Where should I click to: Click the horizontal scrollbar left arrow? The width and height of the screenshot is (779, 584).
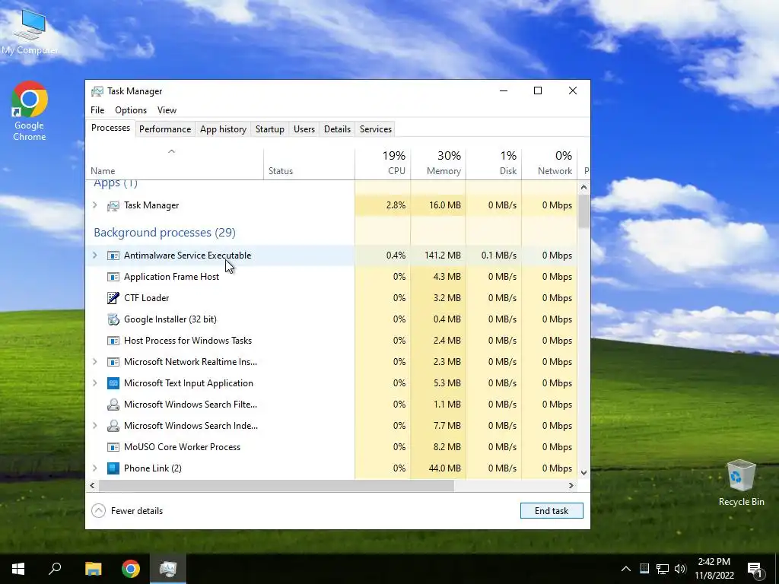(x=92, y=485)
